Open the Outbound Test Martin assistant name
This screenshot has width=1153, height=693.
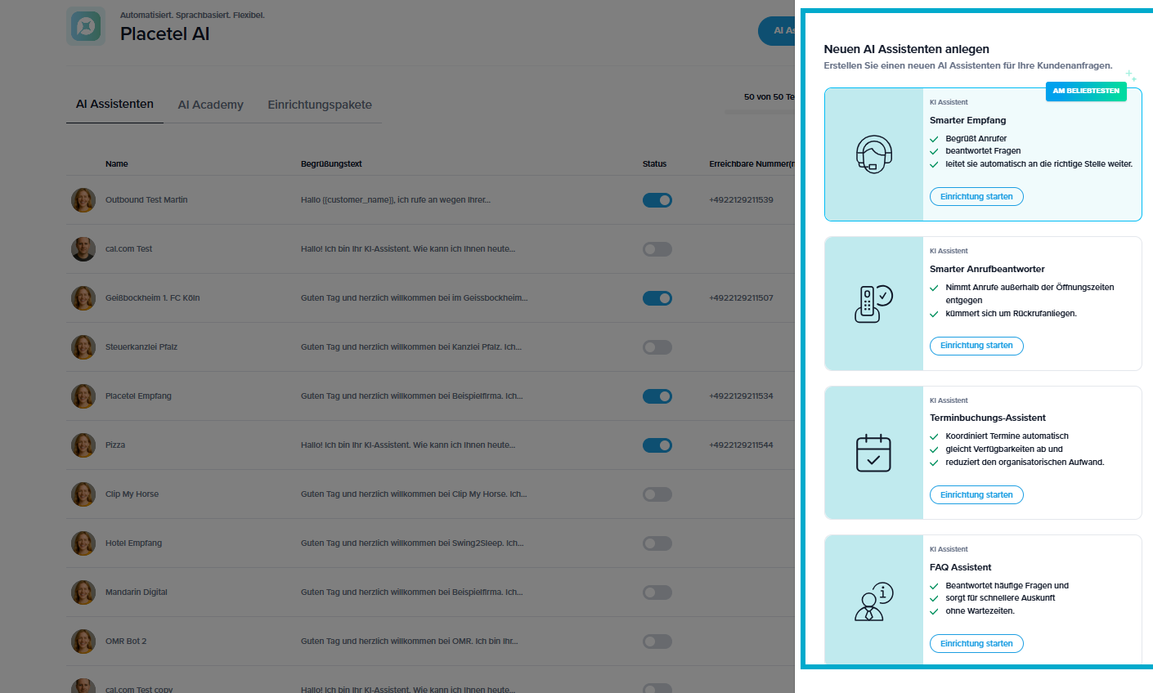pyautogui.click(x=146, y=200)
